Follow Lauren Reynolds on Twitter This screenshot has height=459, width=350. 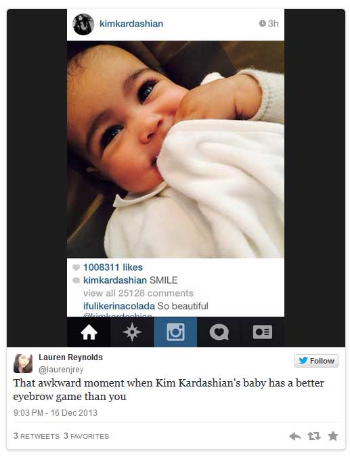316,361
